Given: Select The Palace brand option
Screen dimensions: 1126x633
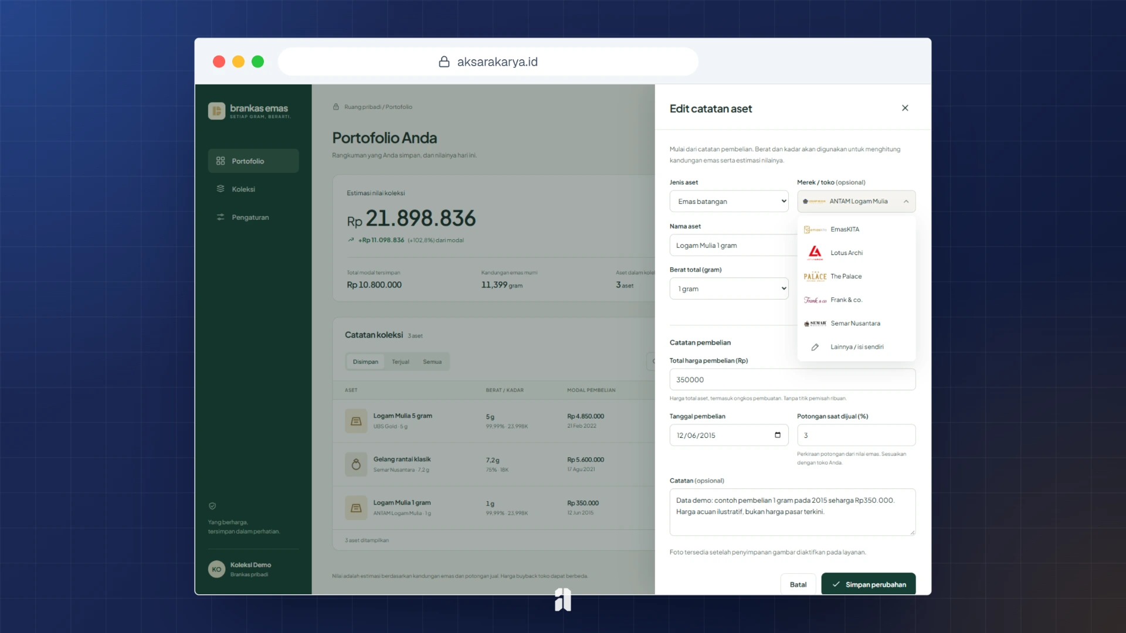Looking at the screenshot, I should 856,276.
